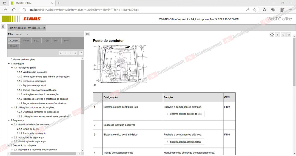Click the browser back arrow
This screenshot has height=156, width=296.
coord(5,10)
